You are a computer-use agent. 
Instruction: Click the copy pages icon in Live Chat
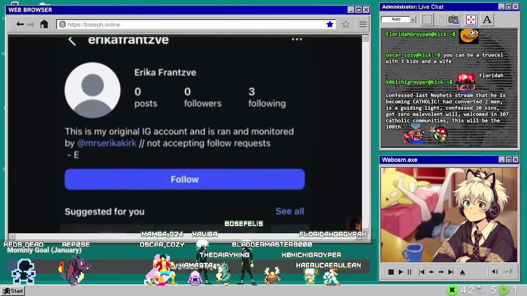(440, 19)
